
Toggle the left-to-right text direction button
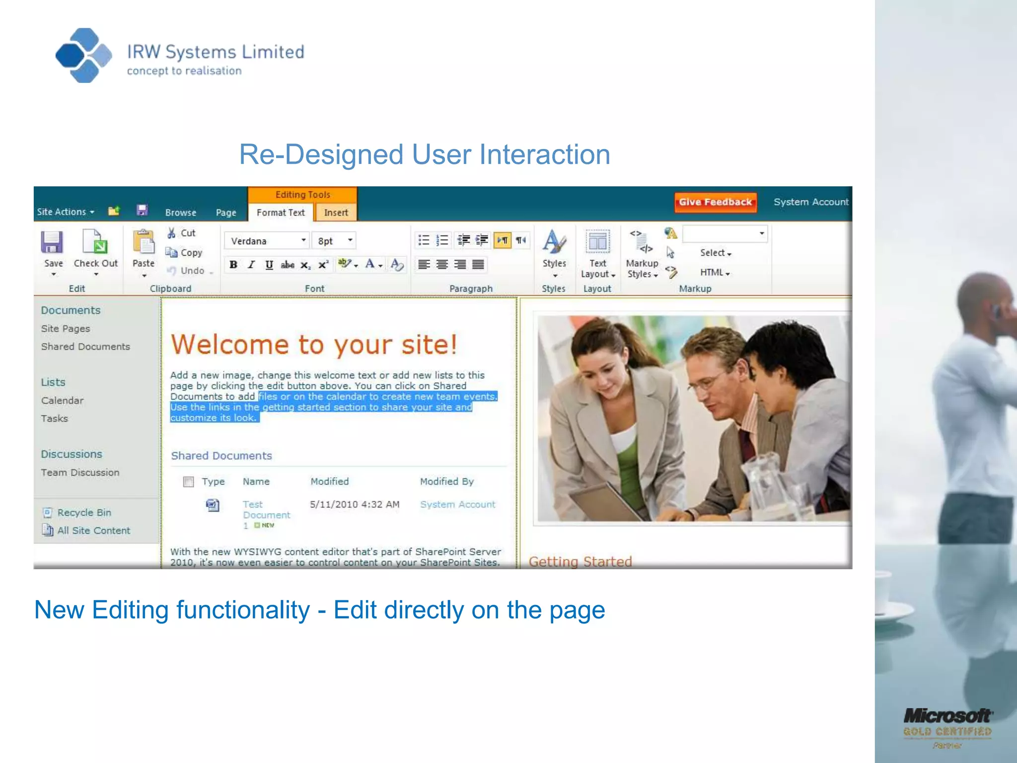[x=503, y=240]
